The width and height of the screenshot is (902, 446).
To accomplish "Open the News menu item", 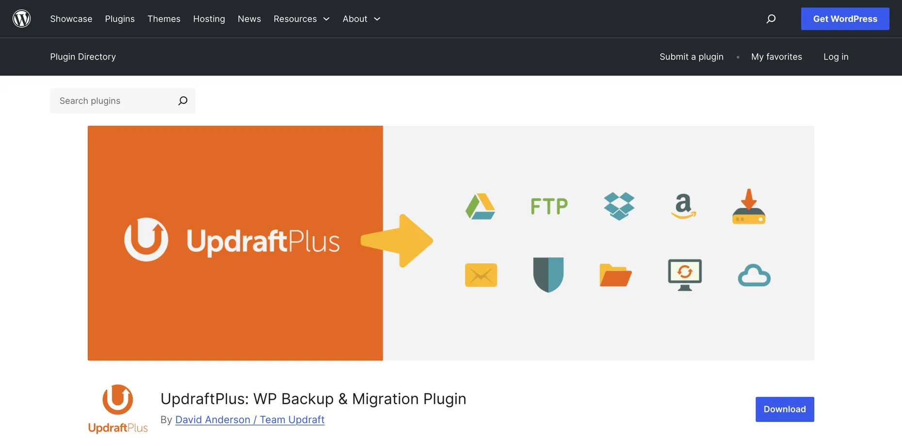I will click(x=249, y=19).
